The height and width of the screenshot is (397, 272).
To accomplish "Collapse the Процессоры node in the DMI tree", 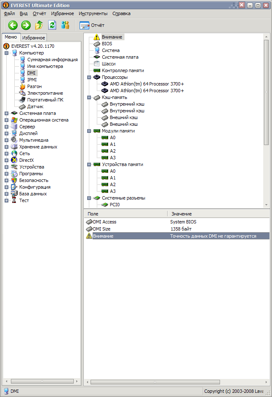I will [89, 77].
